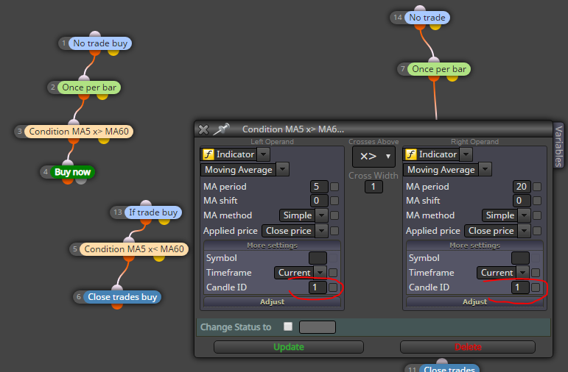Edit Right Operand MA period field
The width and height of the screenshot is (568, 372).
(522, 187)
